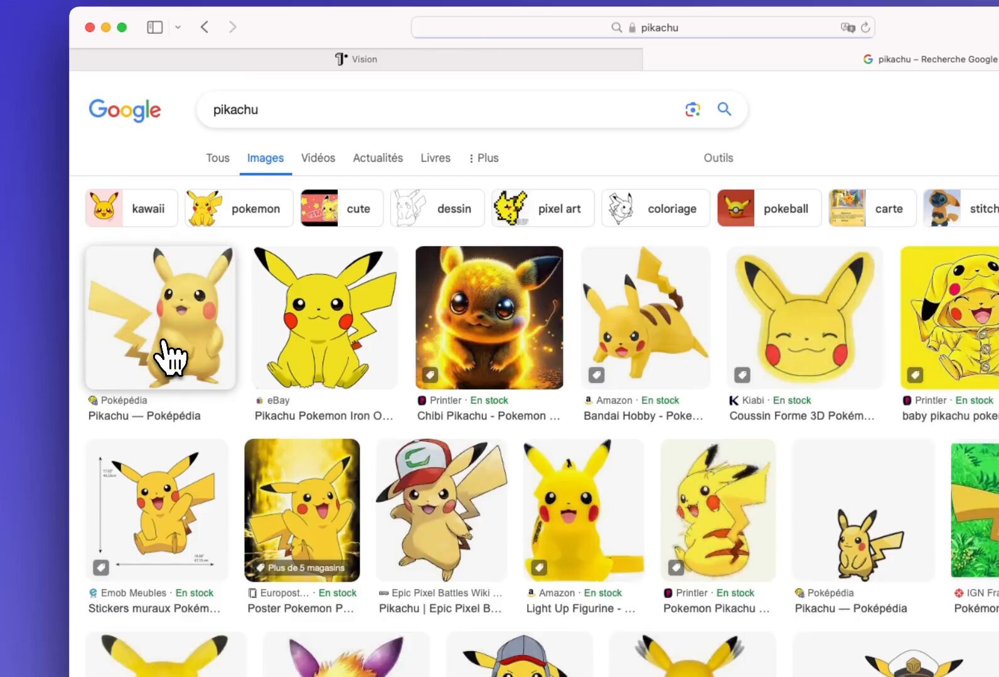Filter images by carte chip

click(x=872, y=208)
